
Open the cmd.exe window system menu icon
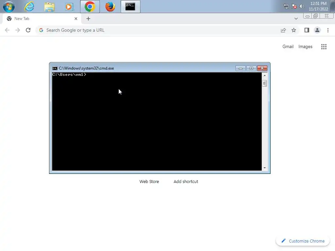(x=55, y=68)
